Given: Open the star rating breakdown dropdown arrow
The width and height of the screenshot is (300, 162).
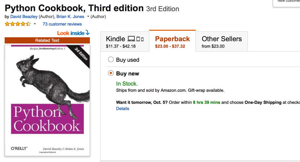Looking at the screenshot, I should point(35,24).
